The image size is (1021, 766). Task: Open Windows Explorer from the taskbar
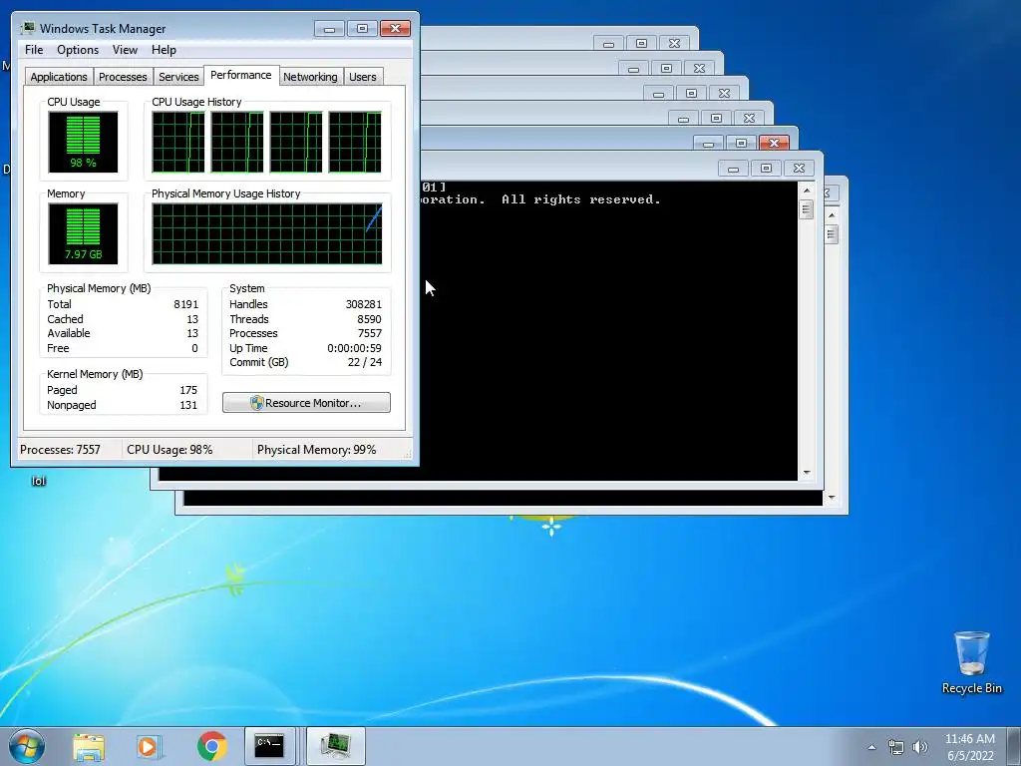pyautogui.click(x=89, y=746)
